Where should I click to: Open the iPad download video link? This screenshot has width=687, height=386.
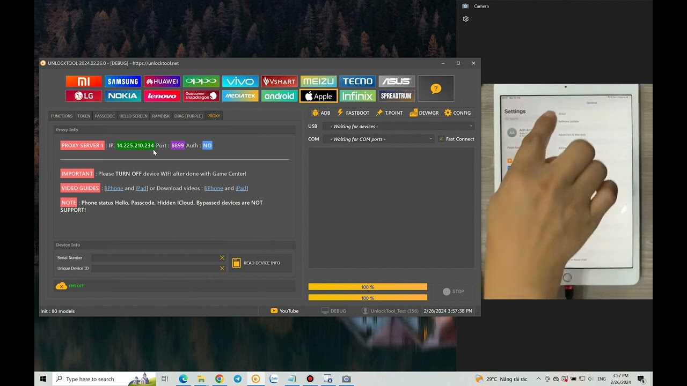pyautogui.click(x=241, y=188)
